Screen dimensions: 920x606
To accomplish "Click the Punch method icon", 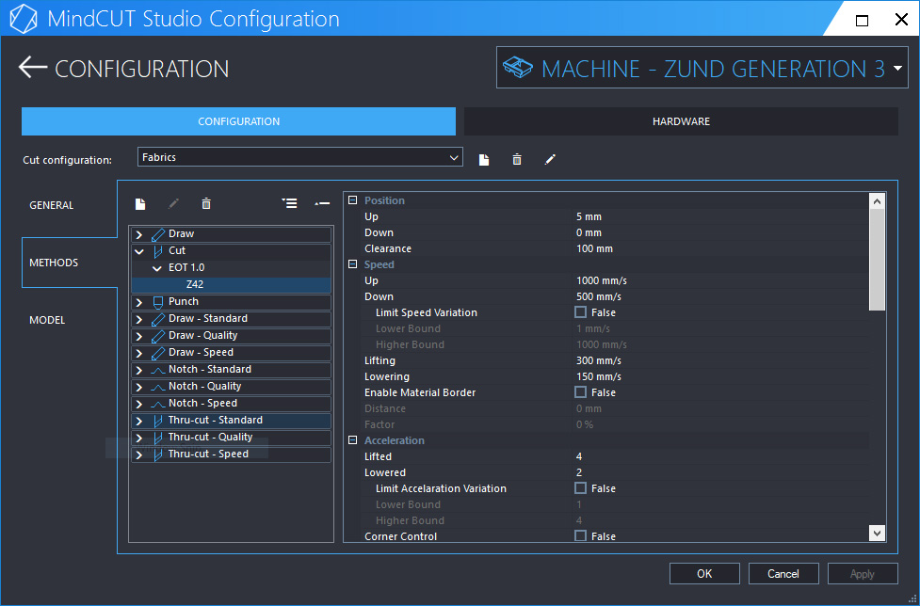I will pos(157,302).
